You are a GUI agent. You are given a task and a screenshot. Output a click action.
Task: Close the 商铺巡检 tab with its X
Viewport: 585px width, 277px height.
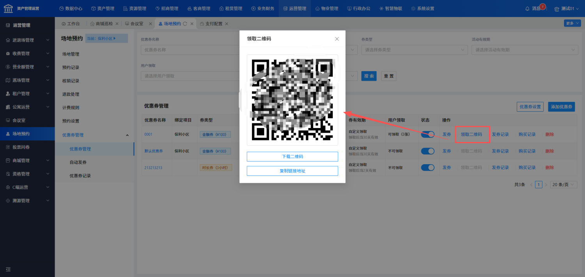pyautogui.click(x=117, y=24)
